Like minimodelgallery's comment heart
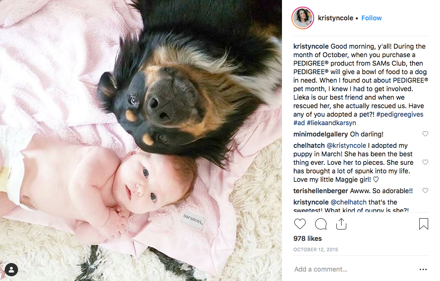 pyautogui.click(x=425, y=134)
